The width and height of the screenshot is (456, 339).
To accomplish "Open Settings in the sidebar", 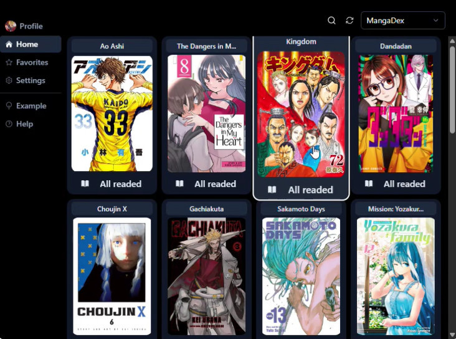I will [31, 80].
